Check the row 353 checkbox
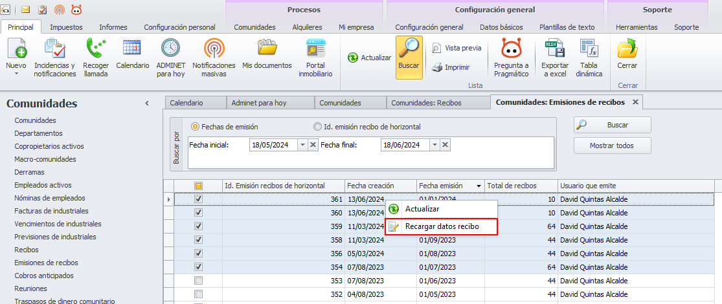 click(199, 281)
